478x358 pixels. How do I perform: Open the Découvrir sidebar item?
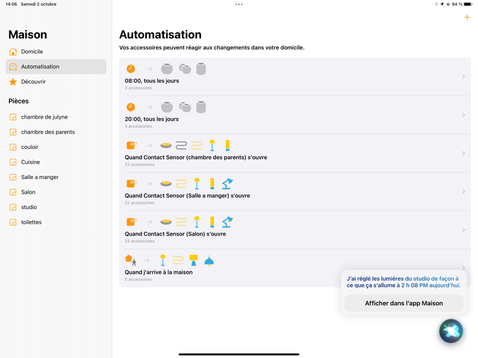(34, 82)
